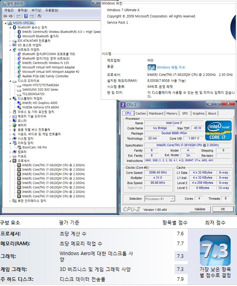
Task: Open the 파일(F) menu
Action: pos(9,10)
